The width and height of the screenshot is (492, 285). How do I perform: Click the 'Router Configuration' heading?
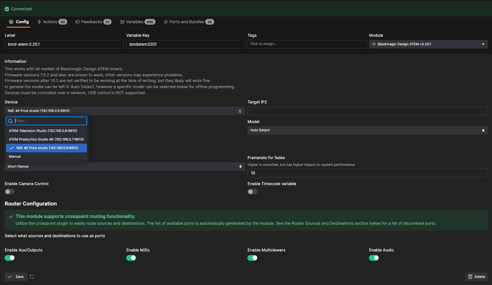tap(31, 204)
